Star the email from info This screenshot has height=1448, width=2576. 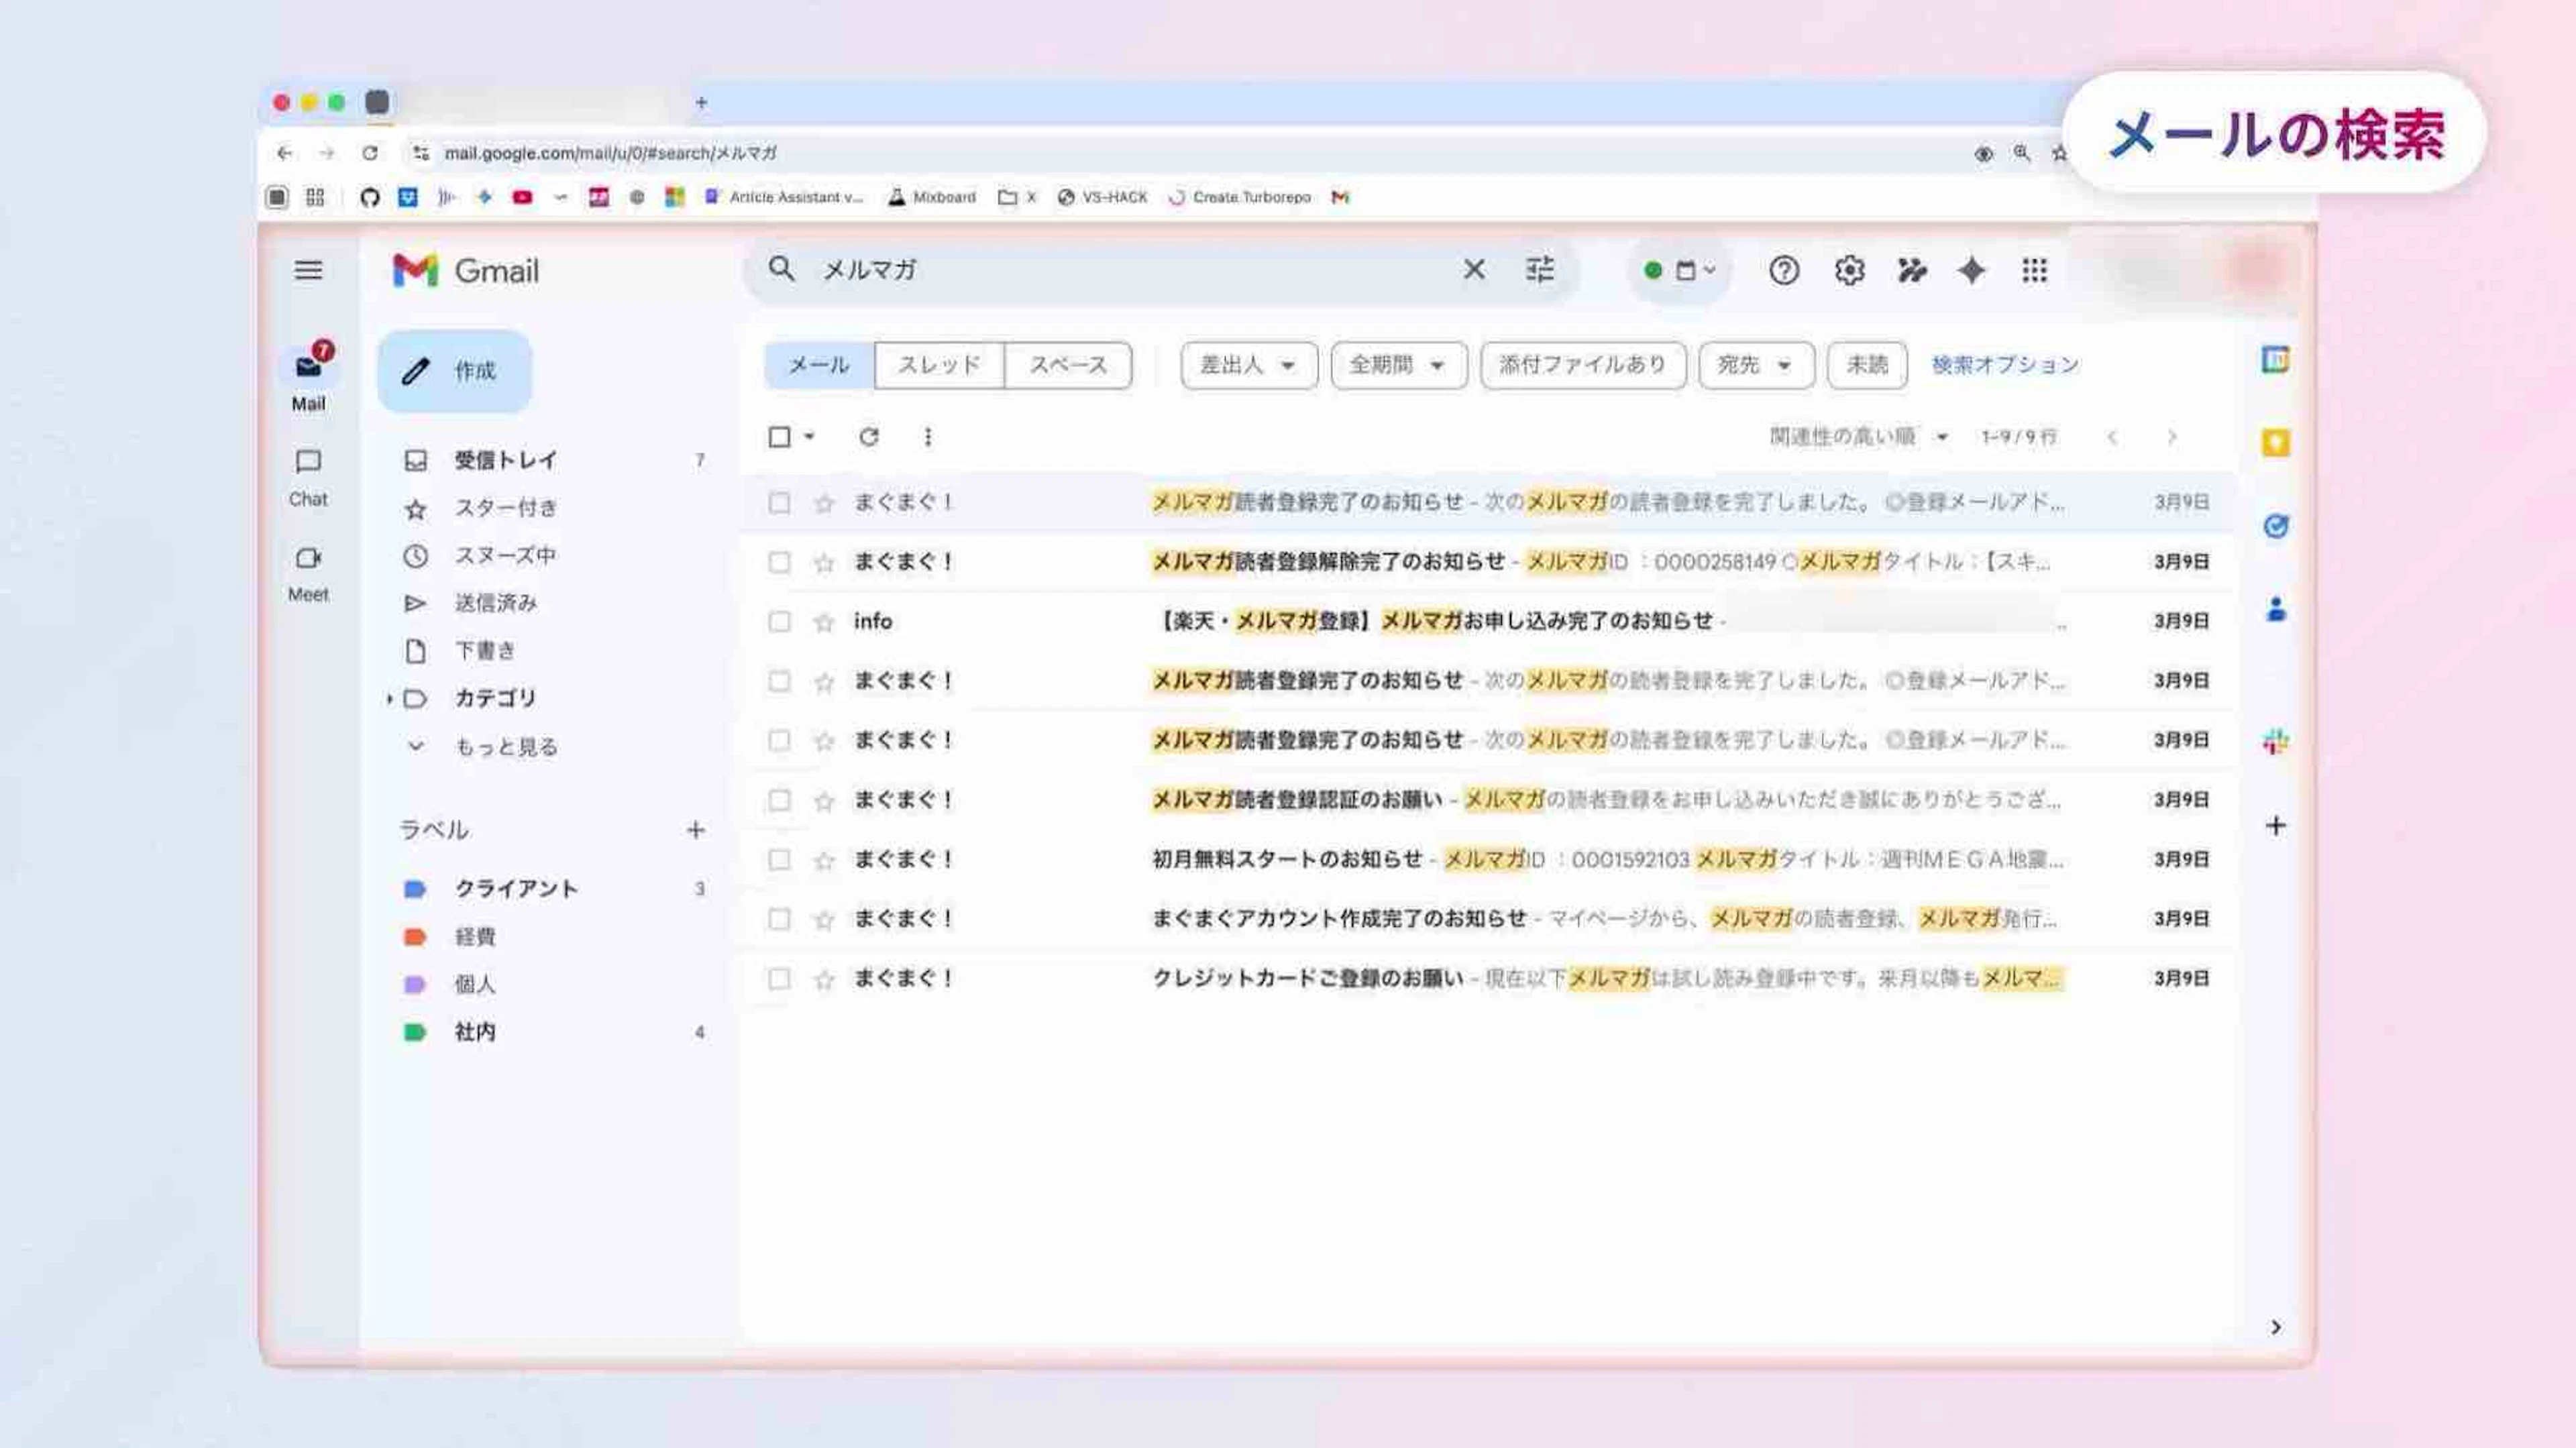(824, 622)
